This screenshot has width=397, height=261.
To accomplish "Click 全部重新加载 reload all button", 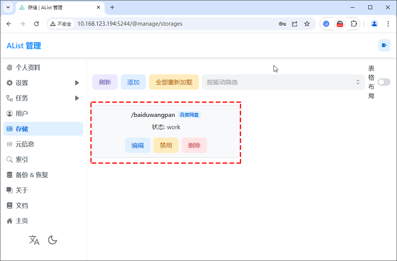I will (174, 82).
